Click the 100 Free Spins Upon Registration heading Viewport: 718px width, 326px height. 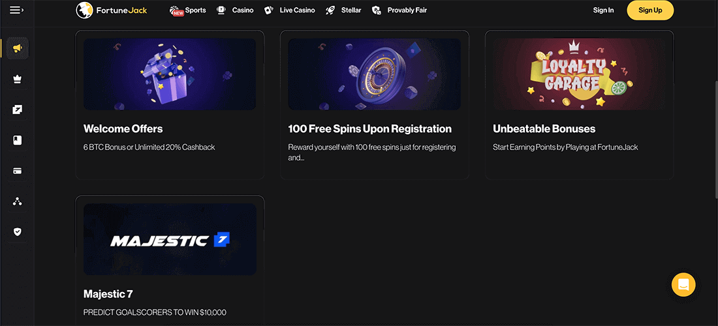point(370,129)
